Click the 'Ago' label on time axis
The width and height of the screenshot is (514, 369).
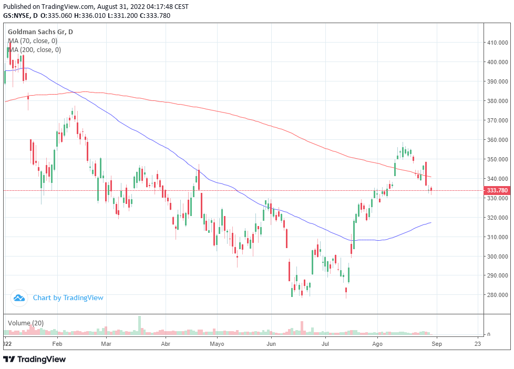[x=377, y=344]
